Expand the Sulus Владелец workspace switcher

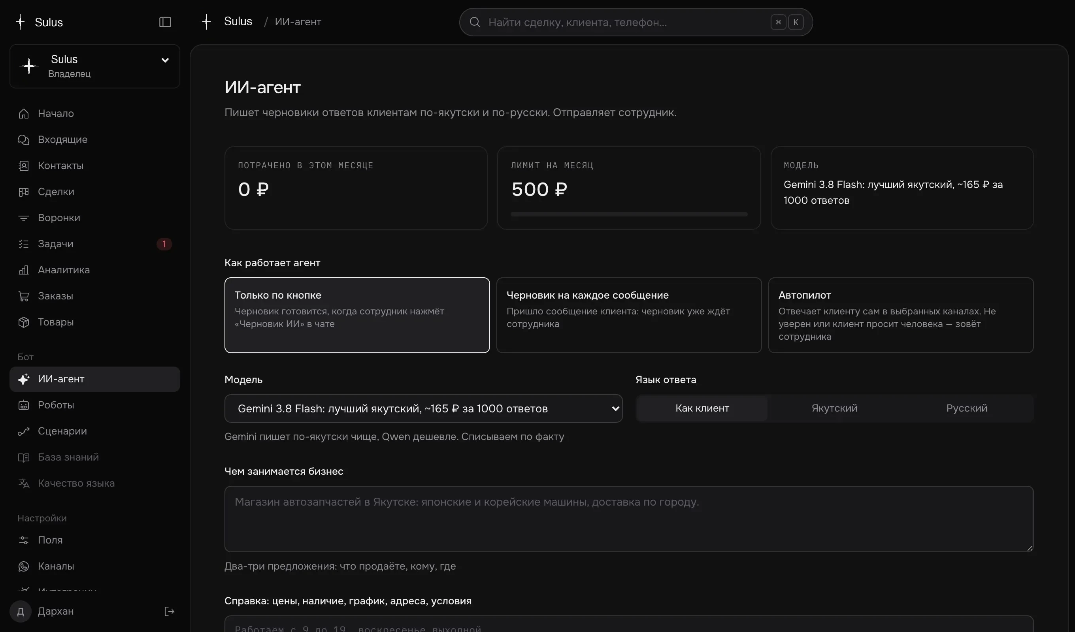coord(95,66)
